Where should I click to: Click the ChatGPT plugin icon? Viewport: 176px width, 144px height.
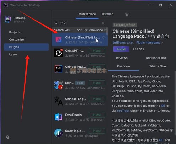(x=59, y=53)
